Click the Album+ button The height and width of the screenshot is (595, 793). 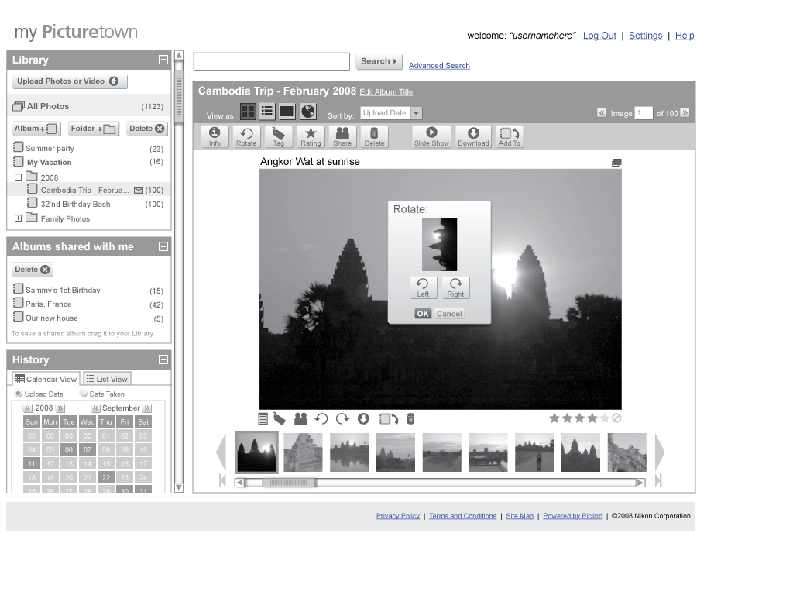coord(36,129)
